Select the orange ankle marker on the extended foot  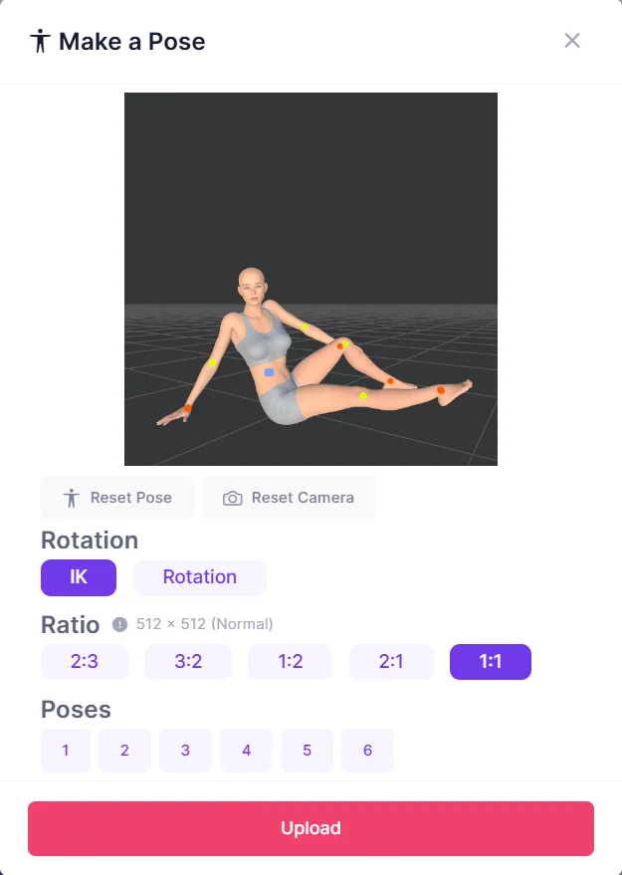[x=439, y=390]
